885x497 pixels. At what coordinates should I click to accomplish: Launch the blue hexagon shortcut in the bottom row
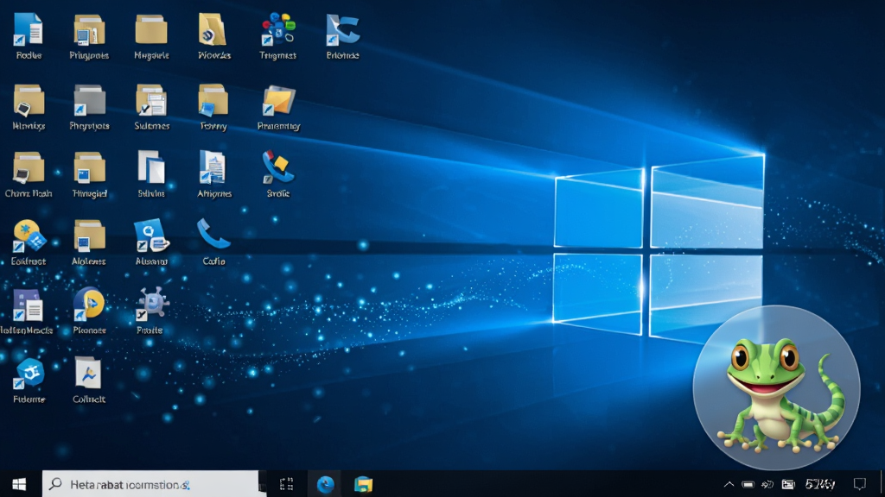click(29, 373)
